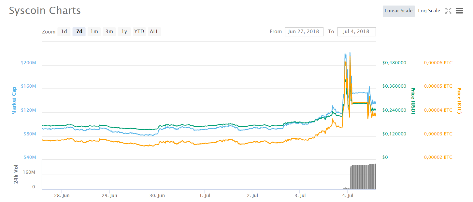The image size is (473, 202).
Task: Edit the From date Jun 27, 2018
Action: [x=304, y=32]
